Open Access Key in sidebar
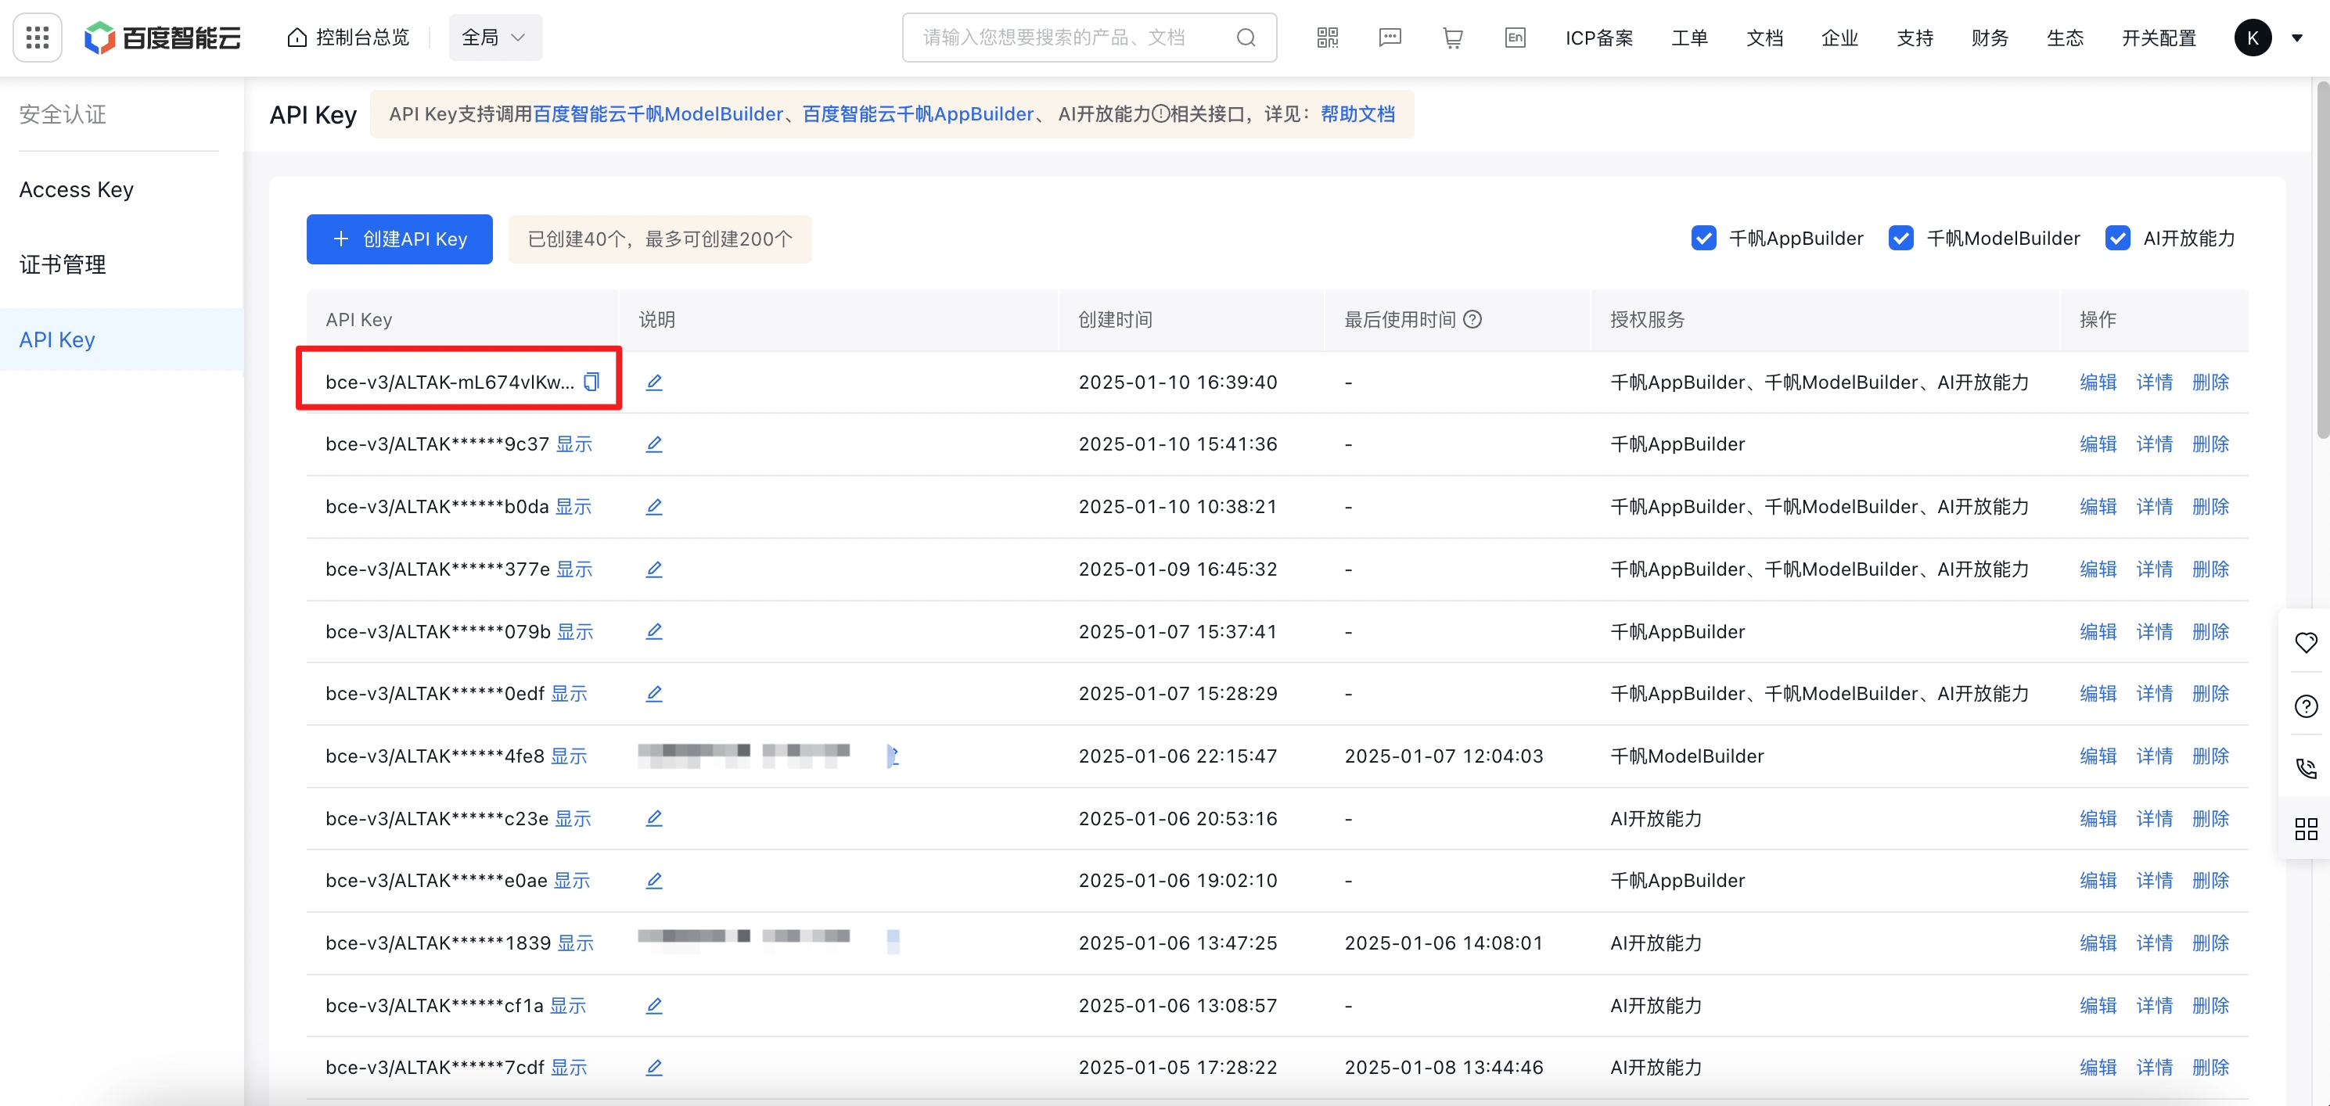The image size is (2330, 1106). [x=77, y=190]
